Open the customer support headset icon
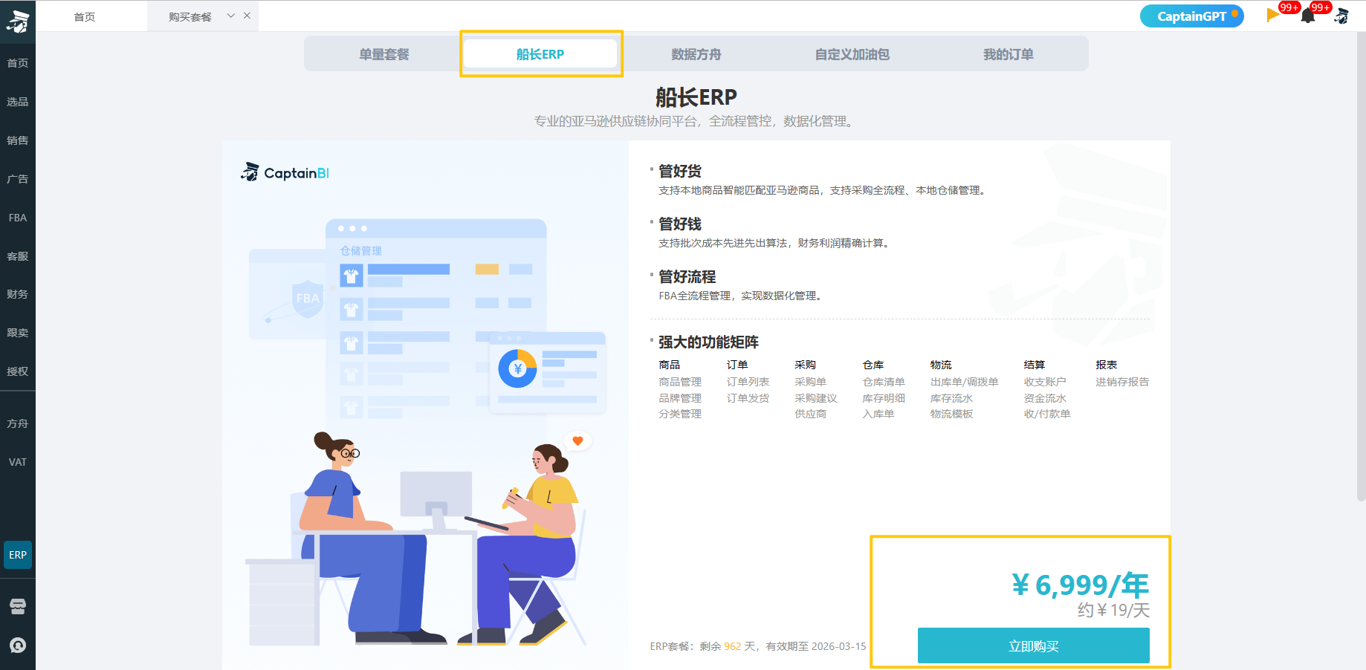 (18, 645)
